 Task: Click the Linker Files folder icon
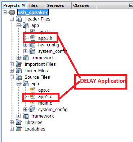(x=19, y=71)
